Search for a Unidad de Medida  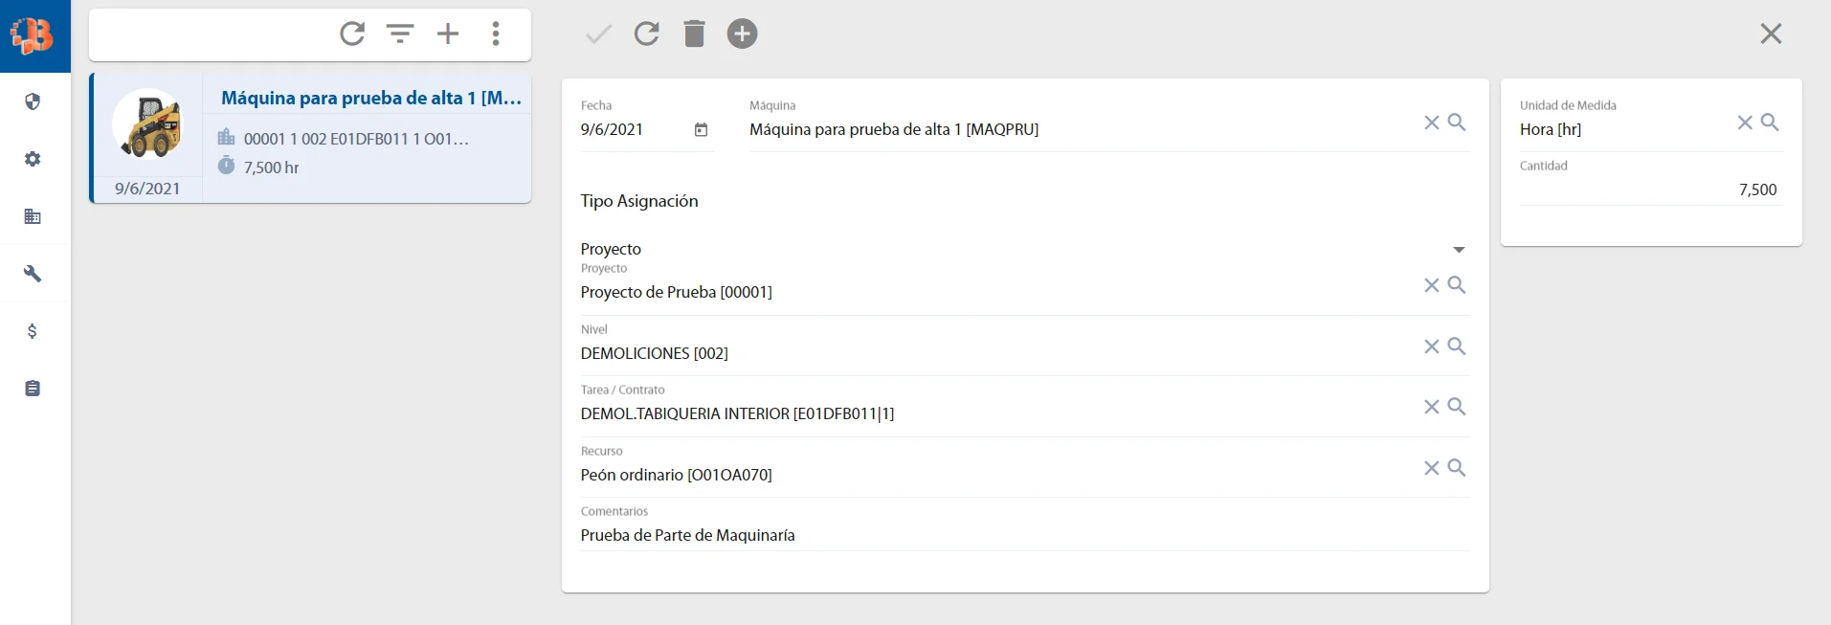point(1770,122)
